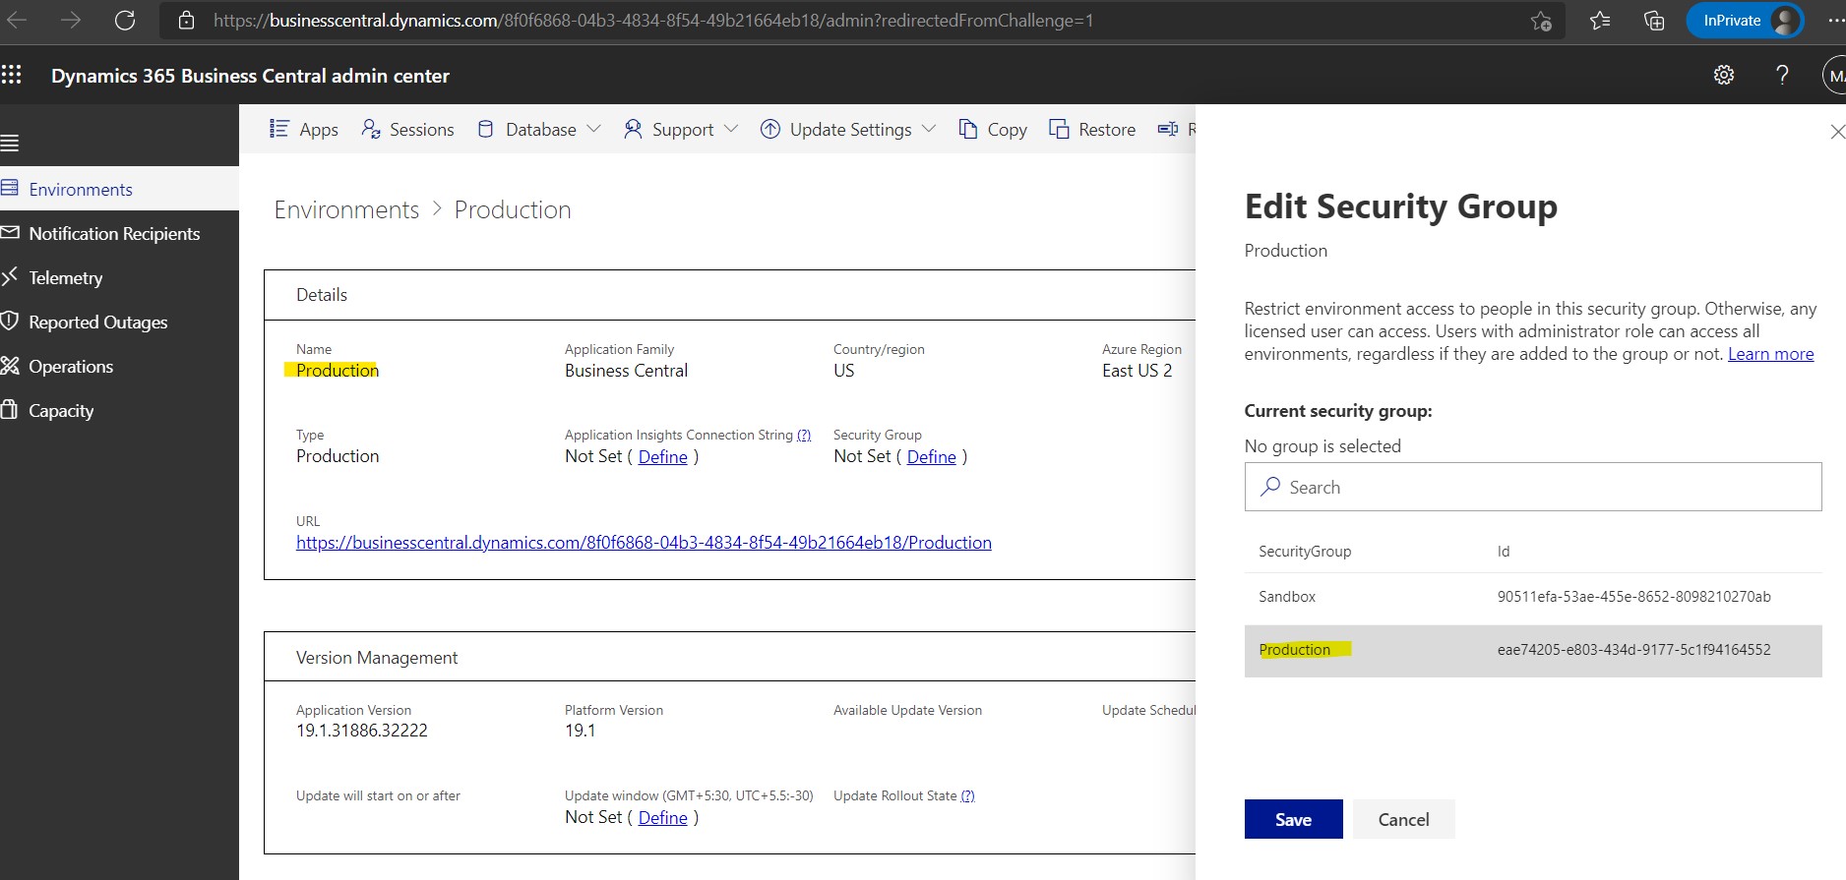Click the Application Version value 19.1.31886.32222
The image size is (1846, 880).
point(362,731)
